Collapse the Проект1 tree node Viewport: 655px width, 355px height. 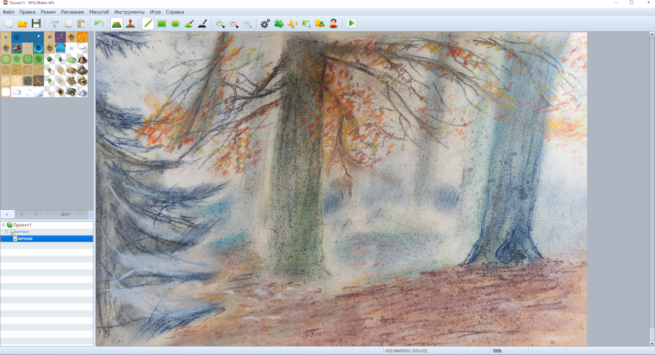pos(4,225)
